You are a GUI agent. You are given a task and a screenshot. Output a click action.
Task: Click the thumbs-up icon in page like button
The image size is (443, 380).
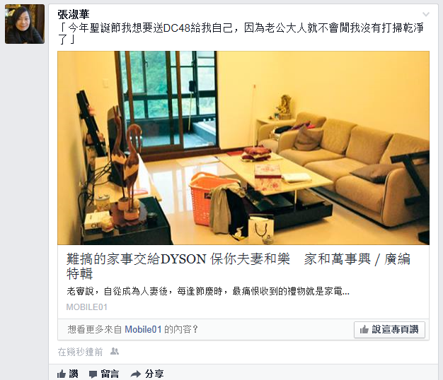pyautogui.click(x=364, y=329)
